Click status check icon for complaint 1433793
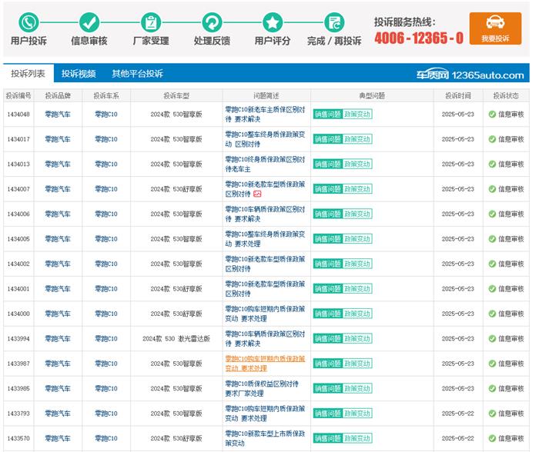539x452 pixels. [x=492, y=414]
